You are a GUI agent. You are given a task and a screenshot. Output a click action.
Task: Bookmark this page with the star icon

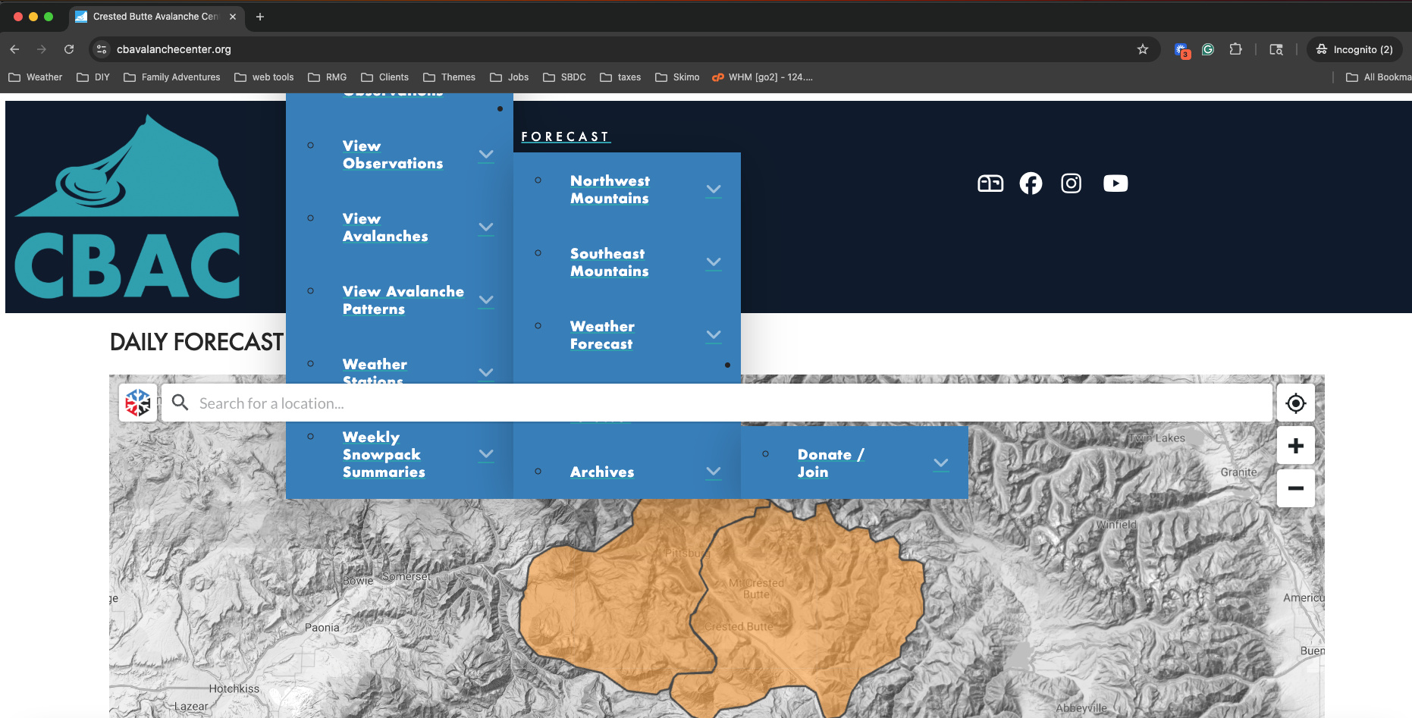pos(1143,49)
